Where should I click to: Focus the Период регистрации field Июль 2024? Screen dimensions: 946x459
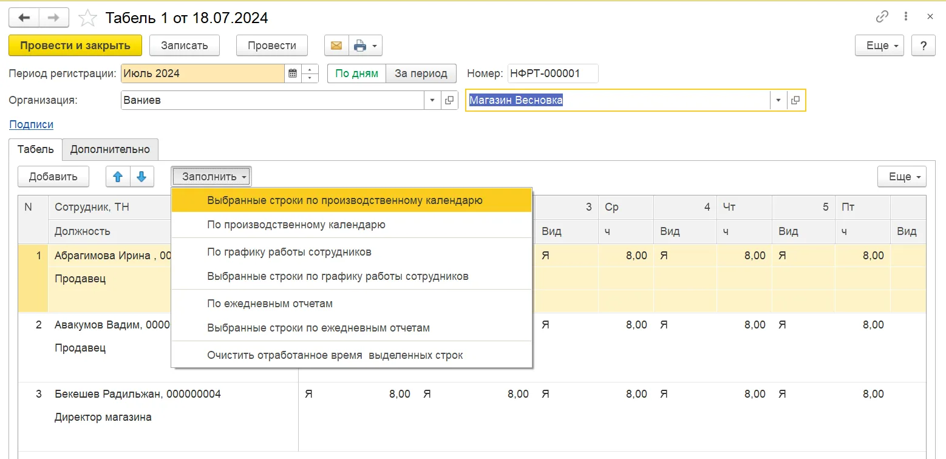pos(203,73)
